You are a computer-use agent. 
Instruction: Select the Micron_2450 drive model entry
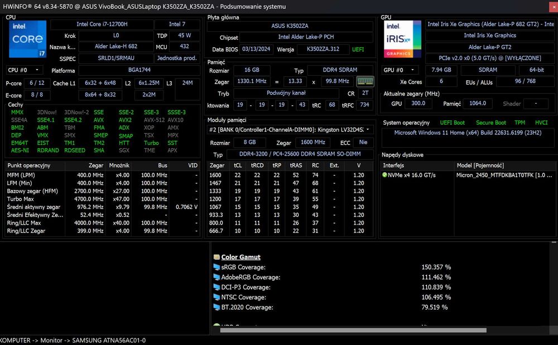coord(504,175)
